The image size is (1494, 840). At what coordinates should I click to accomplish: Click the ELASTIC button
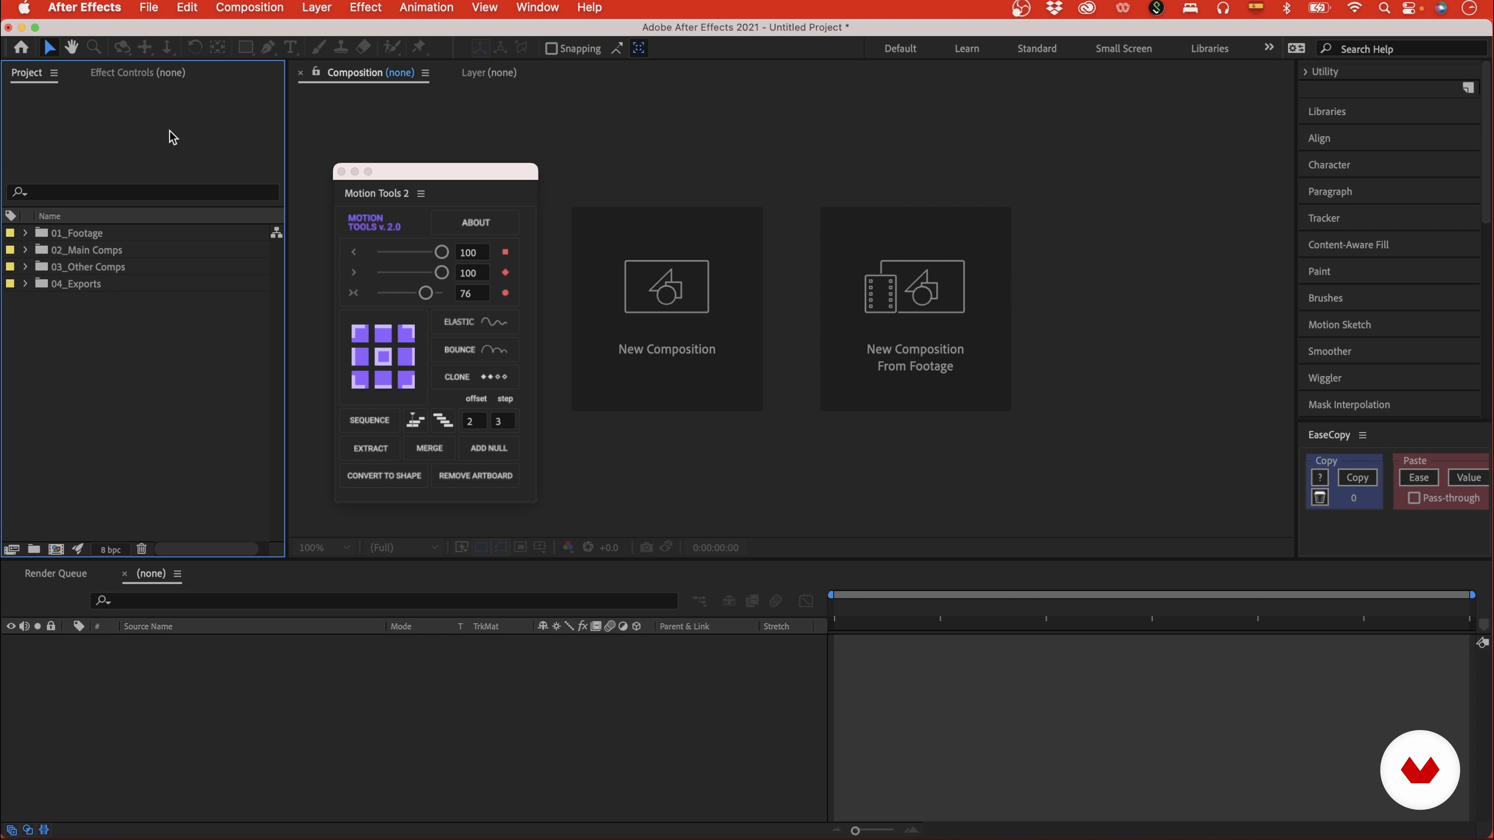(475, 322)
